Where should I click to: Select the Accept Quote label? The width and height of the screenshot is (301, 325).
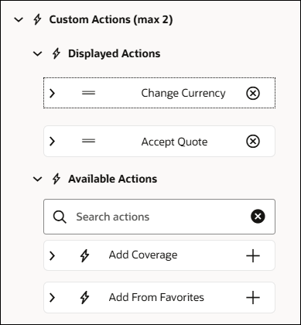174,142
